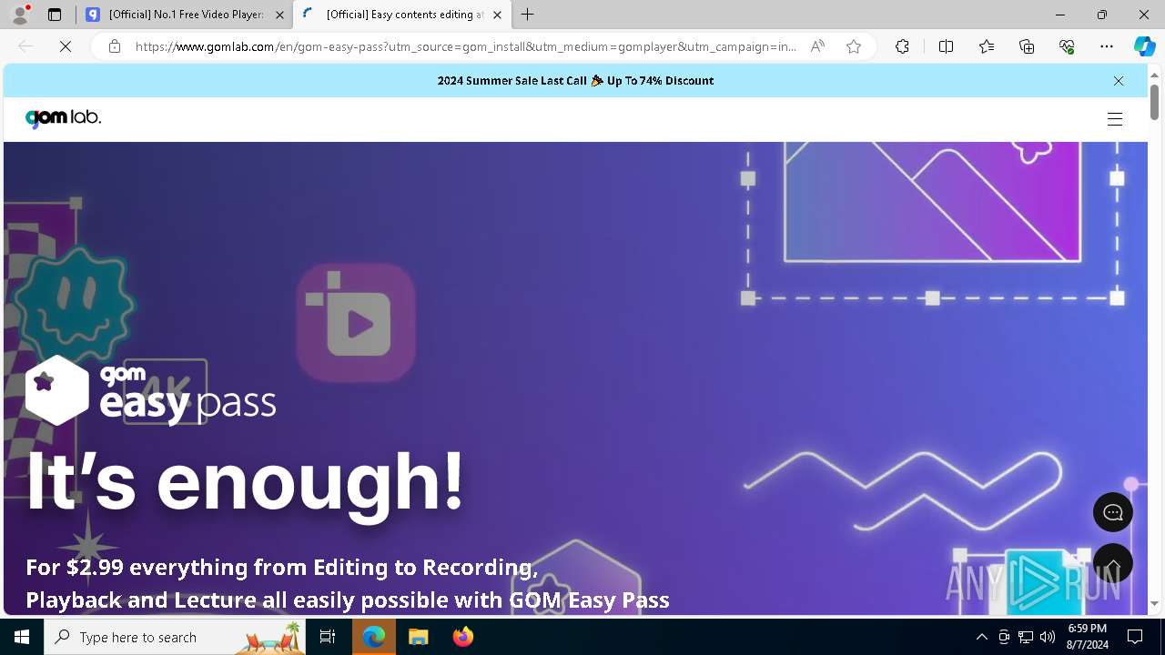Add this page to favorites

click(x=854, y=46)
